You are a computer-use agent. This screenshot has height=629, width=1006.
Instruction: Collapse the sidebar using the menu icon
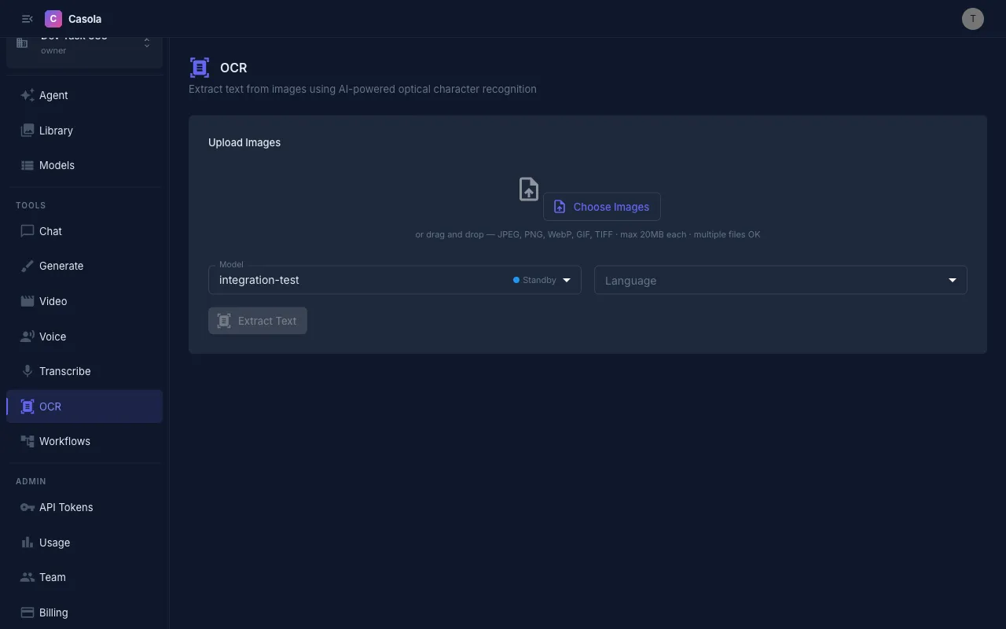27,18
